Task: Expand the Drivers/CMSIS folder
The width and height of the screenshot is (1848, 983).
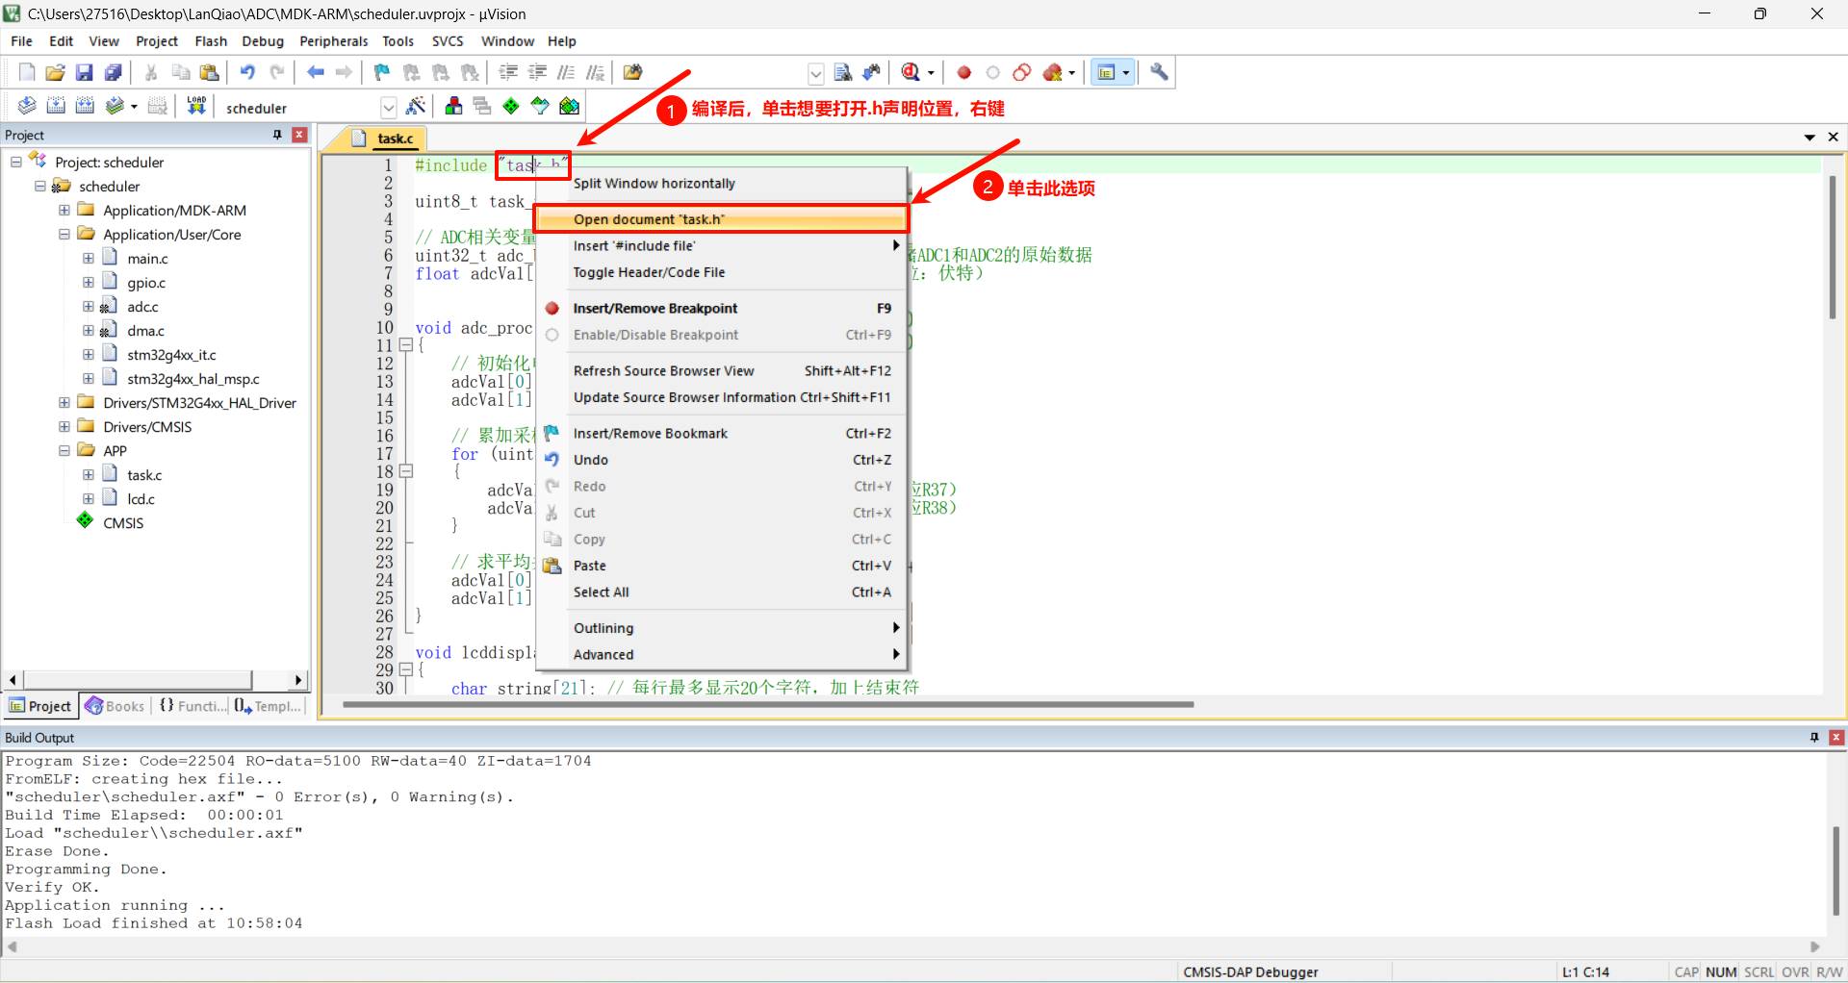Action: tap(64, 426)
